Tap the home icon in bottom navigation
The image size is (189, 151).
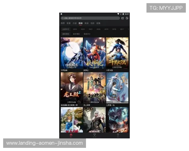[x=71, y=134]
